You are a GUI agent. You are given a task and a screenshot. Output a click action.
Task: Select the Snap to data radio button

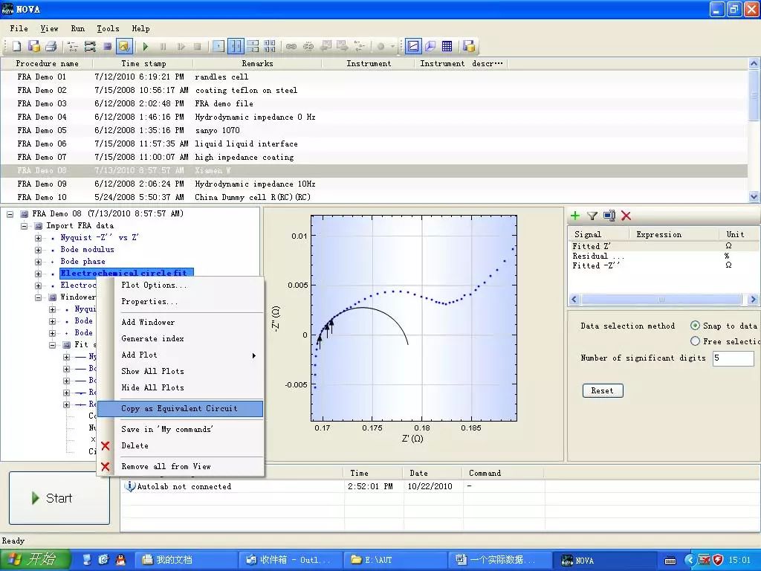pos(695,326)
